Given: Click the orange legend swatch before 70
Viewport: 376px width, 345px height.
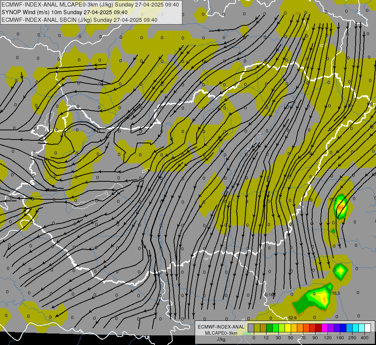Looking at the screenshot, I should tap(300, 328).
